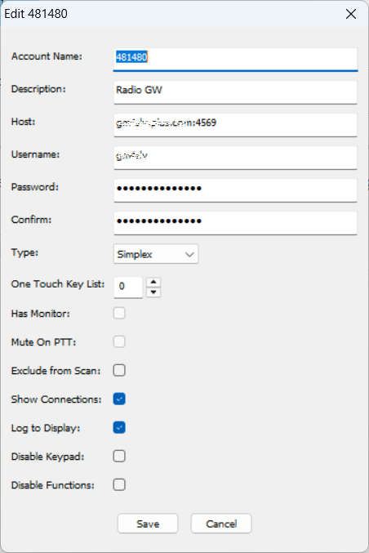Screen dimensions: 369x553
Task: Enable Disable Keypad checkbox
Action: [x=119, y=456]
